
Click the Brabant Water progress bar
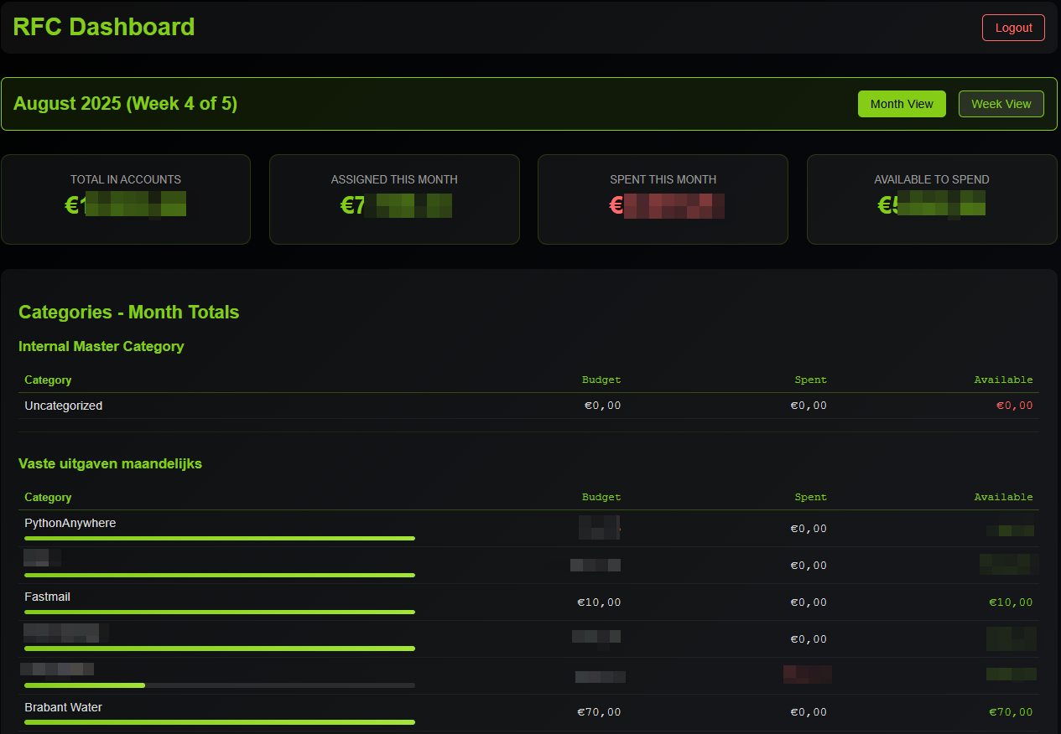[x=220, y=722]
